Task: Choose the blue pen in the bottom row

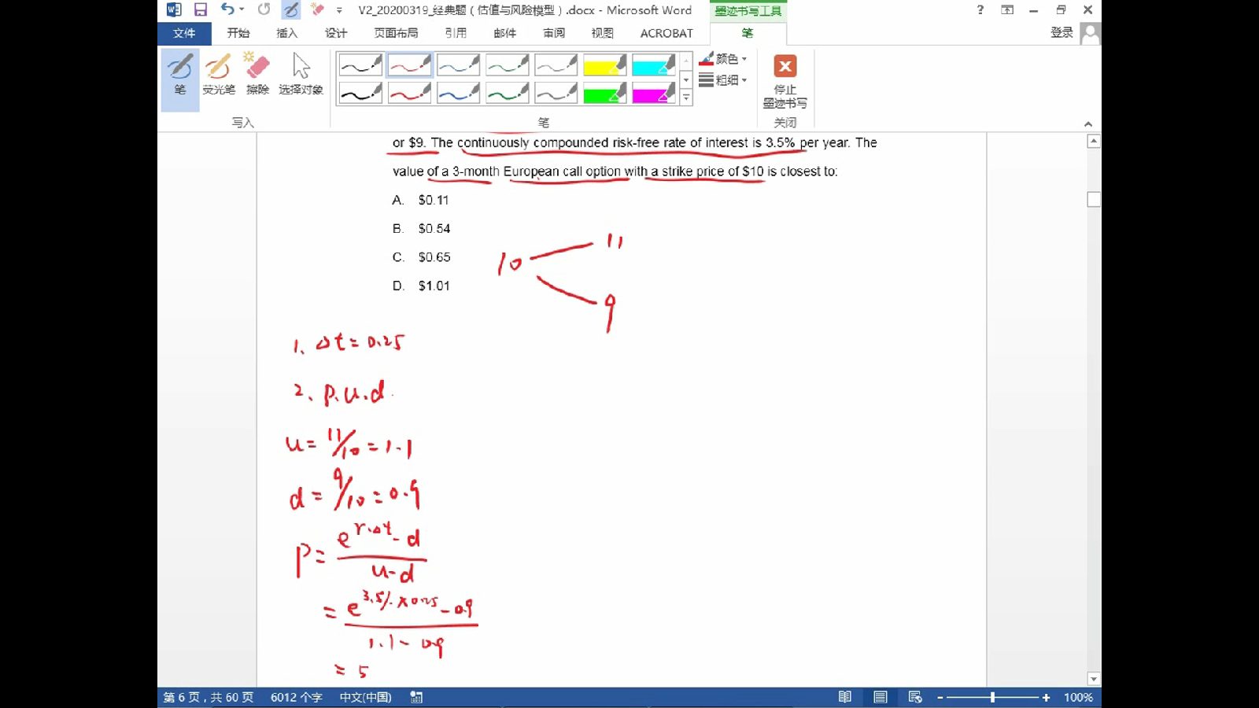Action: [458, 93]
